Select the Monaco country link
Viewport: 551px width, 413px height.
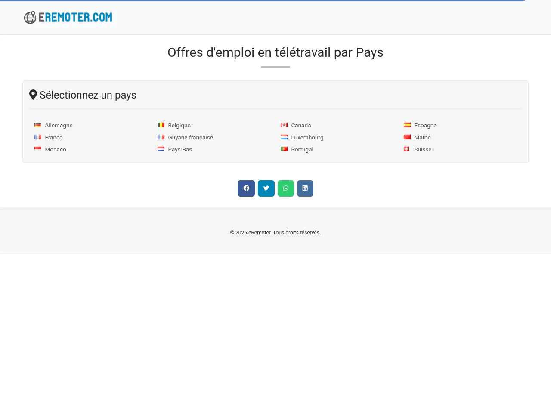click(56, 150)
